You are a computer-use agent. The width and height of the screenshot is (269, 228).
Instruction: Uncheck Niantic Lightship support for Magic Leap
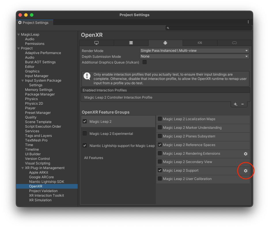coord(85,145)
